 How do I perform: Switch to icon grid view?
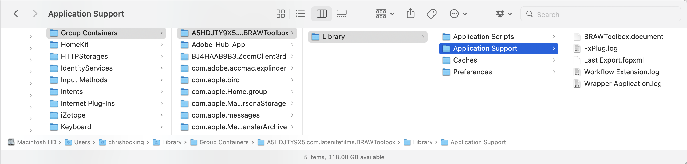[x=280, y=14]
